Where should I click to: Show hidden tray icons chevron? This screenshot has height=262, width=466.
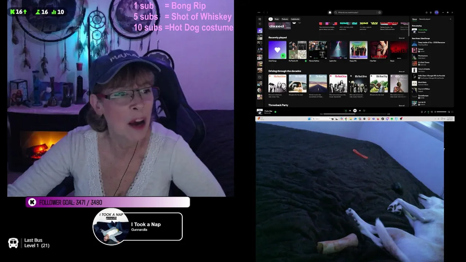(435, 119)
